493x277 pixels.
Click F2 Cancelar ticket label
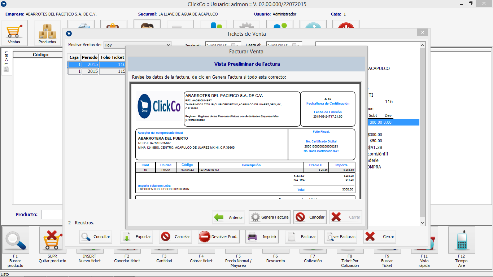[x=127, y=258]
